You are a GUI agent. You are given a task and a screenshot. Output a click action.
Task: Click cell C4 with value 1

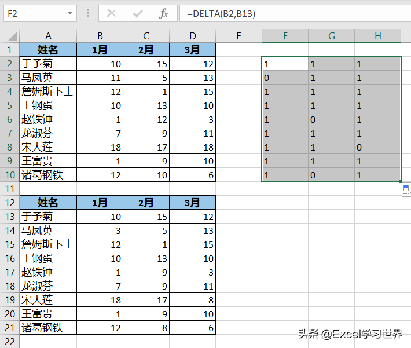pyautogui.click(x=146, y=91)
